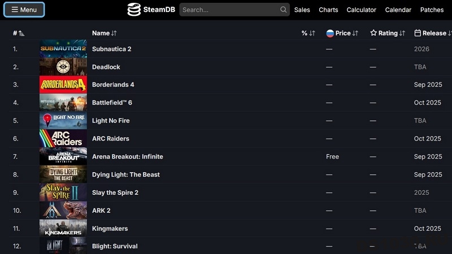The image size is (452, 254).
Task: Open the Subnautica 2 game link
Action: 111,49
